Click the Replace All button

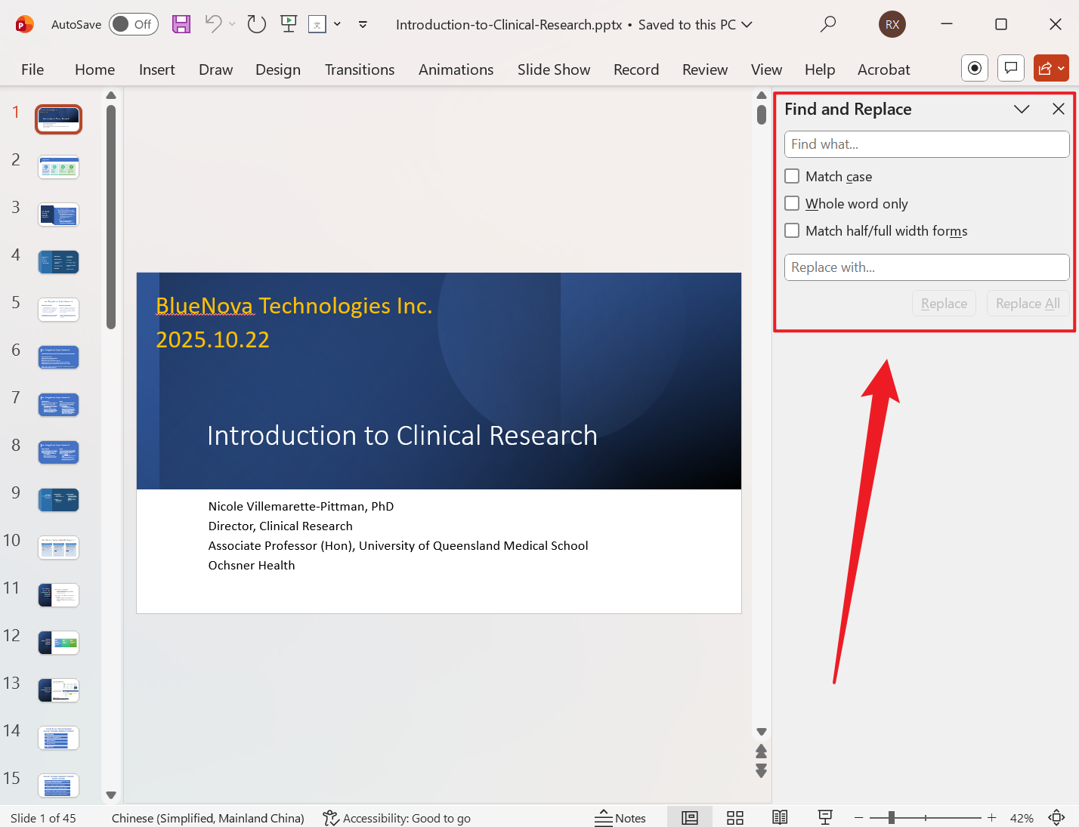[1027, 303]
